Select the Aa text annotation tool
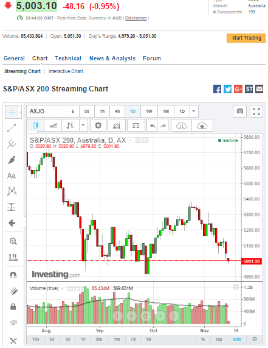Screen dimensions: 268x348 point(12,176)
